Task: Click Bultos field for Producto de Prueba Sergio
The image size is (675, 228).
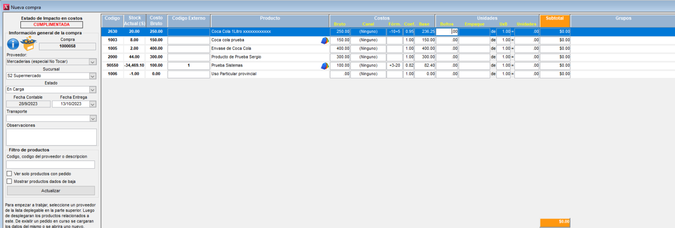Action: pos(447,57)
